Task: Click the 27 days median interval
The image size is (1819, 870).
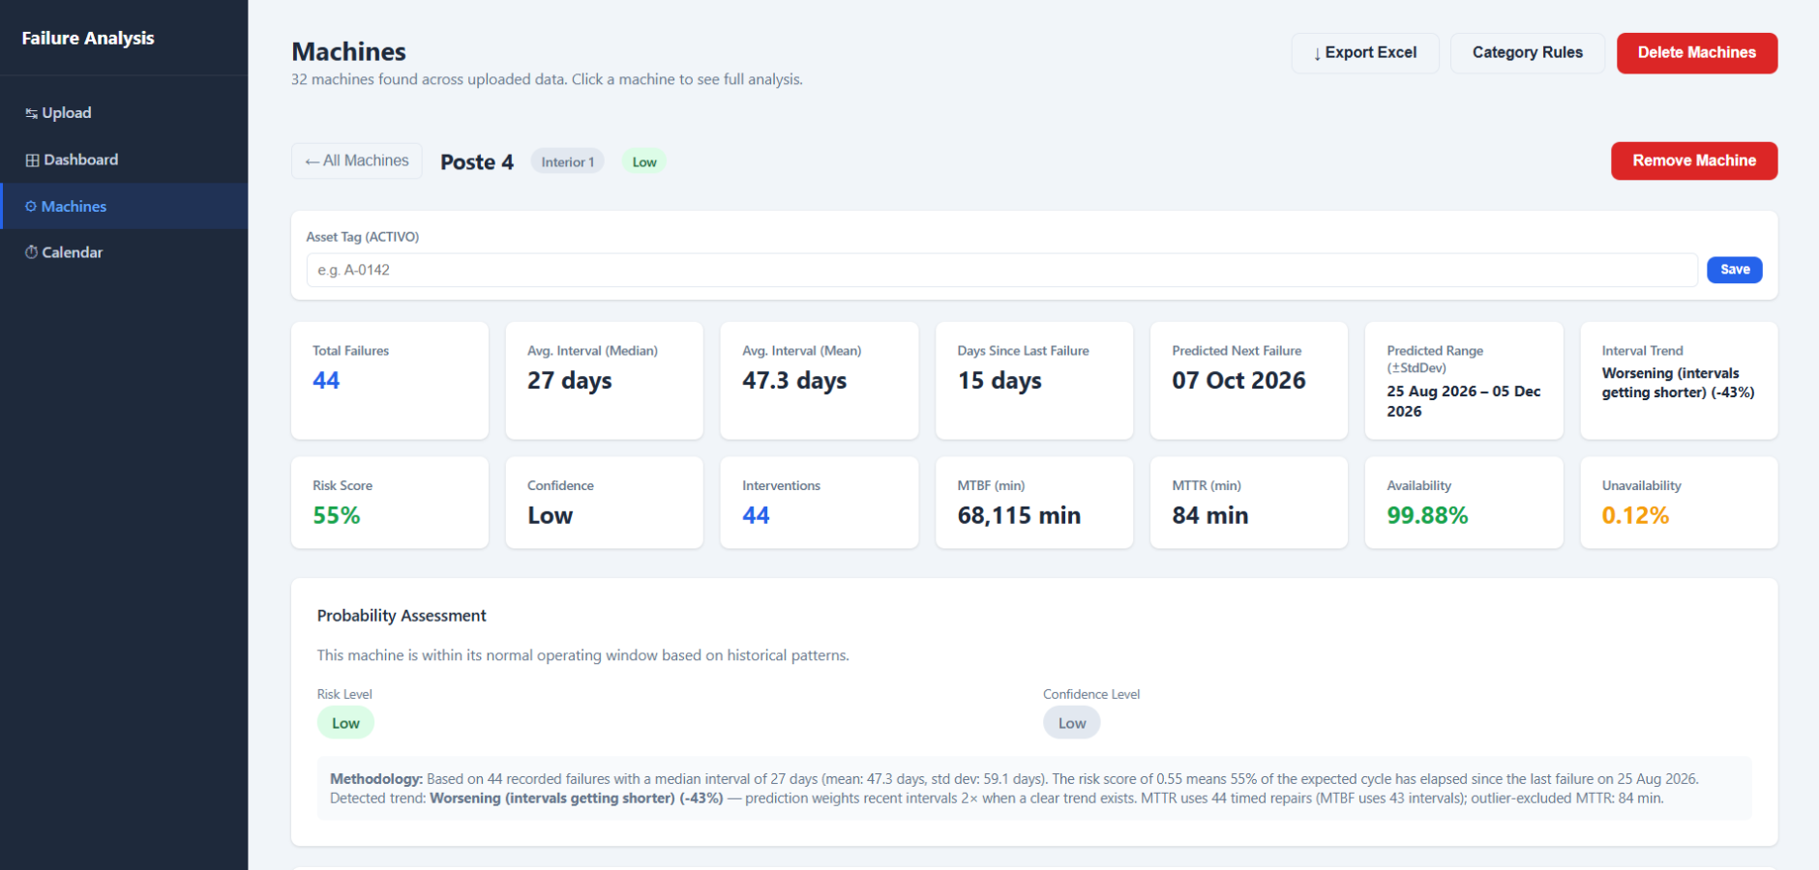Action: tap(569, 381)
